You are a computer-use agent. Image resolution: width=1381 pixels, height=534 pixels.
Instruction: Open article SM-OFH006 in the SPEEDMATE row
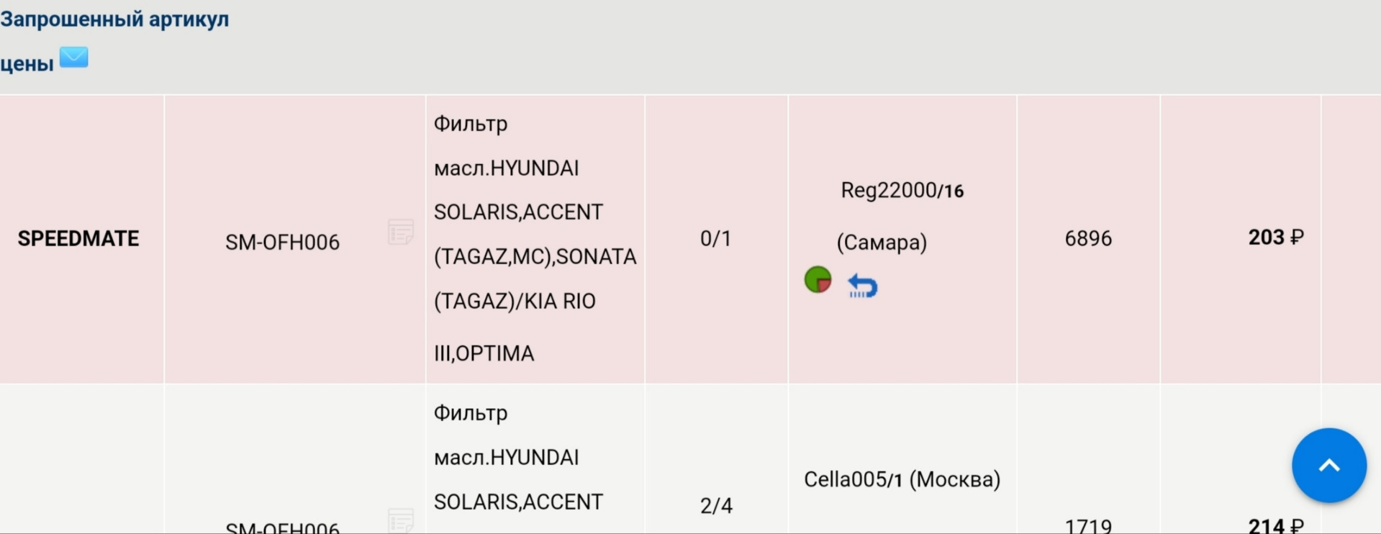[282, 243]
